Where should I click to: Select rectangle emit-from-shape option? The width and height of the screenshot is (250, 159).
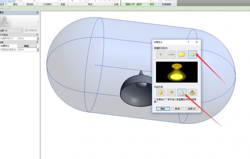pyautogui.click(x=182, y=54)
